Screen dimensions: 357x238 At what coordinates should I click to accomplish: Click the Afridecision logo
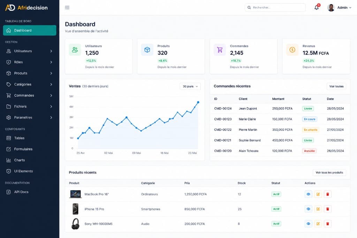(x=26, y=8)
